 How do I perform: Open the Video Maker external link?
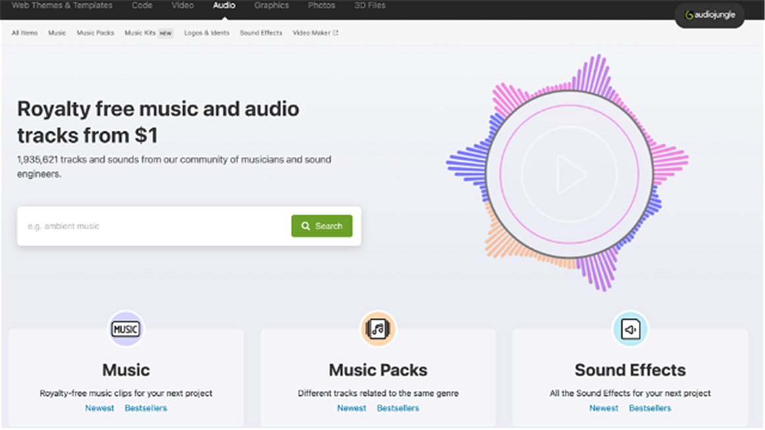[315, 33]
